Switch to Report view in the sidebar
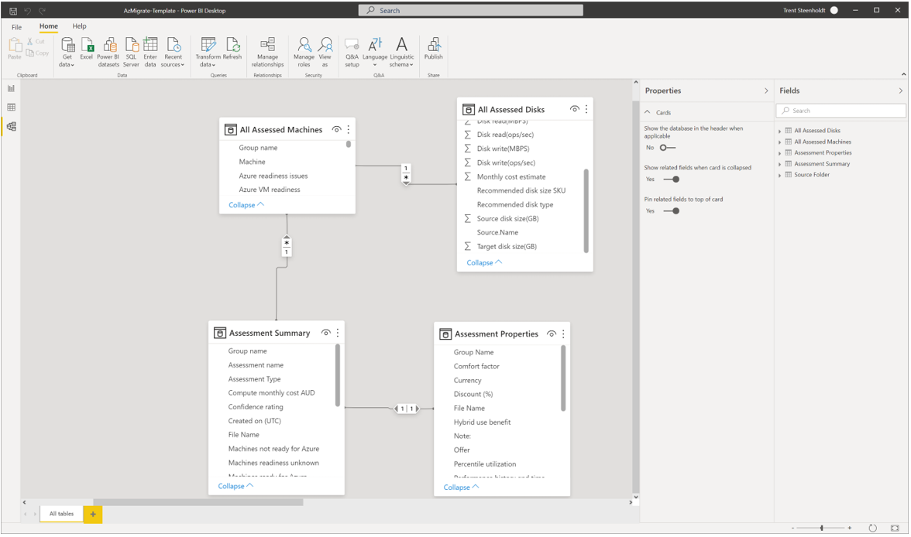The width and height of the screenshot is (911, 537). tap(11, 88)
